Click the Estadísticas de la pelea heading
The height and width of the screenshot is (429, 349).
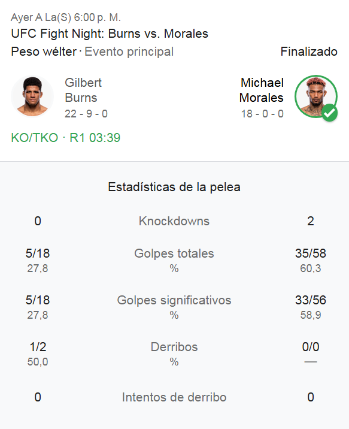click(174, 187)
